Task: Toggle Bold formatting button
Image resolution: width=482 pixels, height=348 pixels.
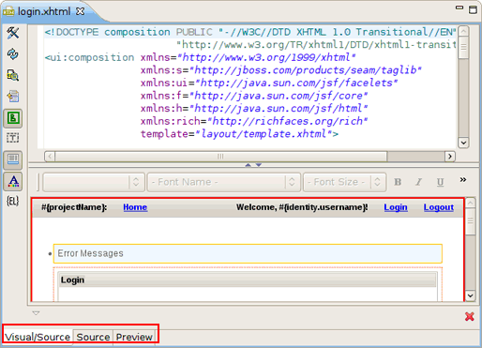Action: 398,182
